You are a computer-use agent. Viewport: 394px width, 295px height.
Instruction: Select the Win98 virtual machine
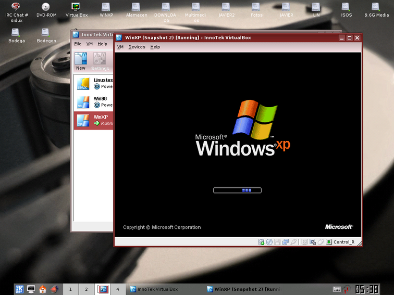[x=93, y=102]
